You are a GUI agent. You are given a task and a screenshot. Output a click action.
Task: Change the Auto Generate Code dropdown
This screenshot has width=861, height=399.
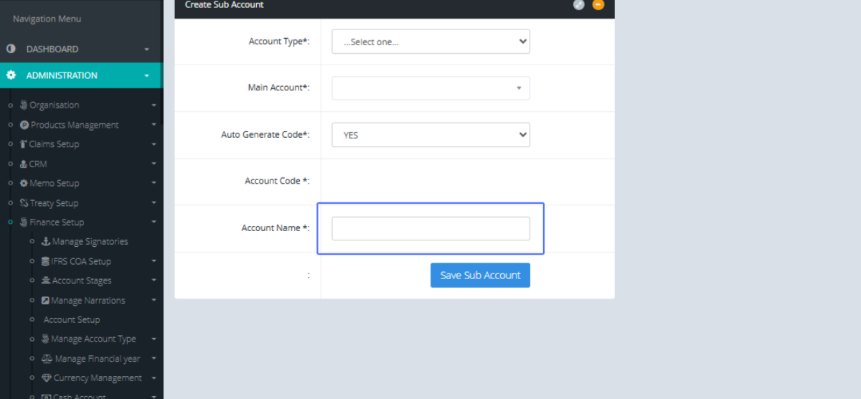[x=430, y=135]
